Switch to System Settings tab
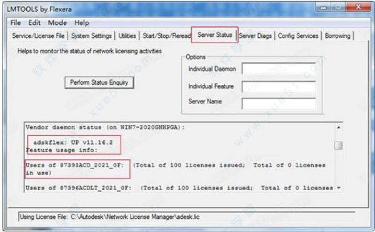Viewport: 375px width, 232px height. 91,36
